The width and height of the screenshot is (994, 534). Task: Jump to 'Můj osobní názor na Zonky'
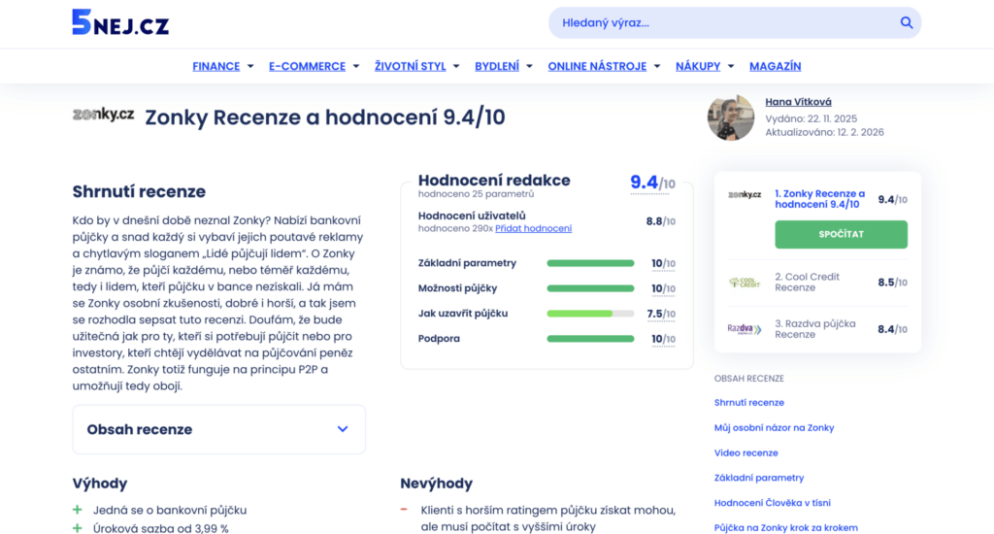click(774, 428)
